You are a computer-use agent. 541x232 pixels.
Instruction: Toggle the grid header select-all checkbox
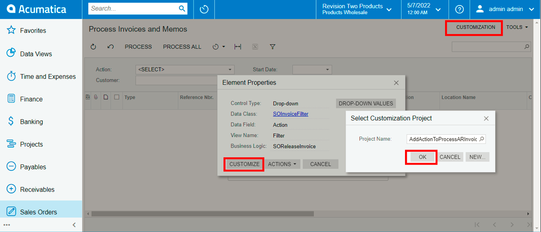(x=116, y=97)
